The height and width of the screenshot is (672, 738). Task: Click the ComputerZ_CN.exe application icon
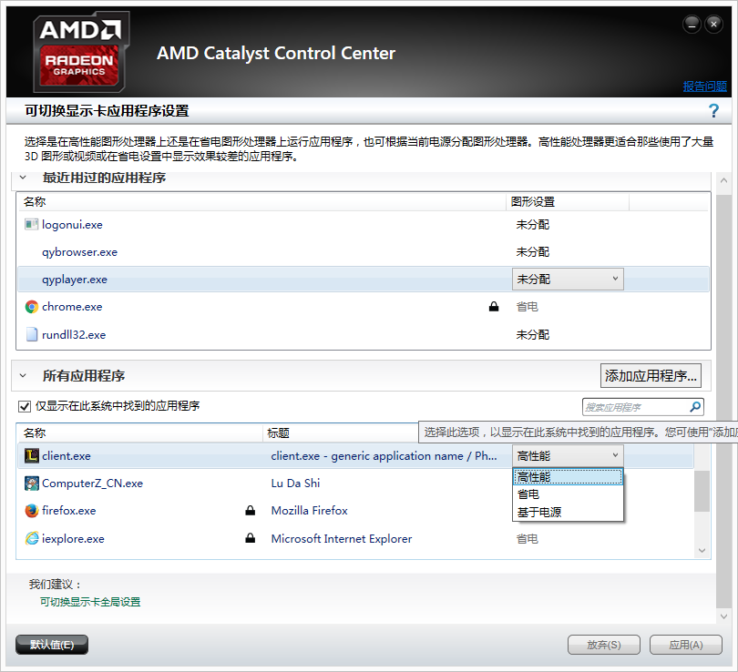coord(32,483)
